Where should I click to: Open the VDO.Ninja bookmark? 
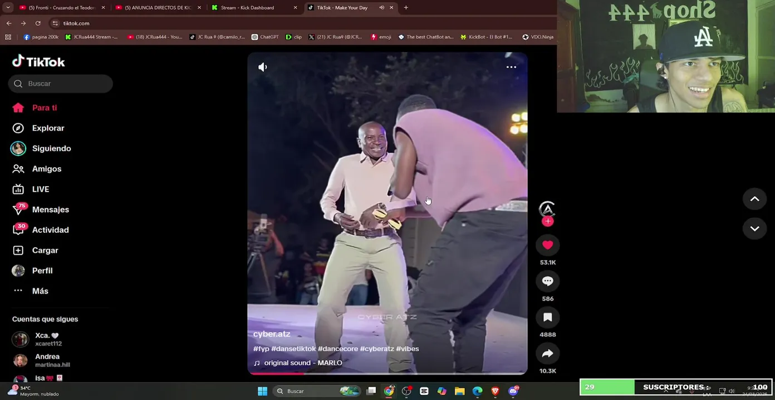[538, 37]
